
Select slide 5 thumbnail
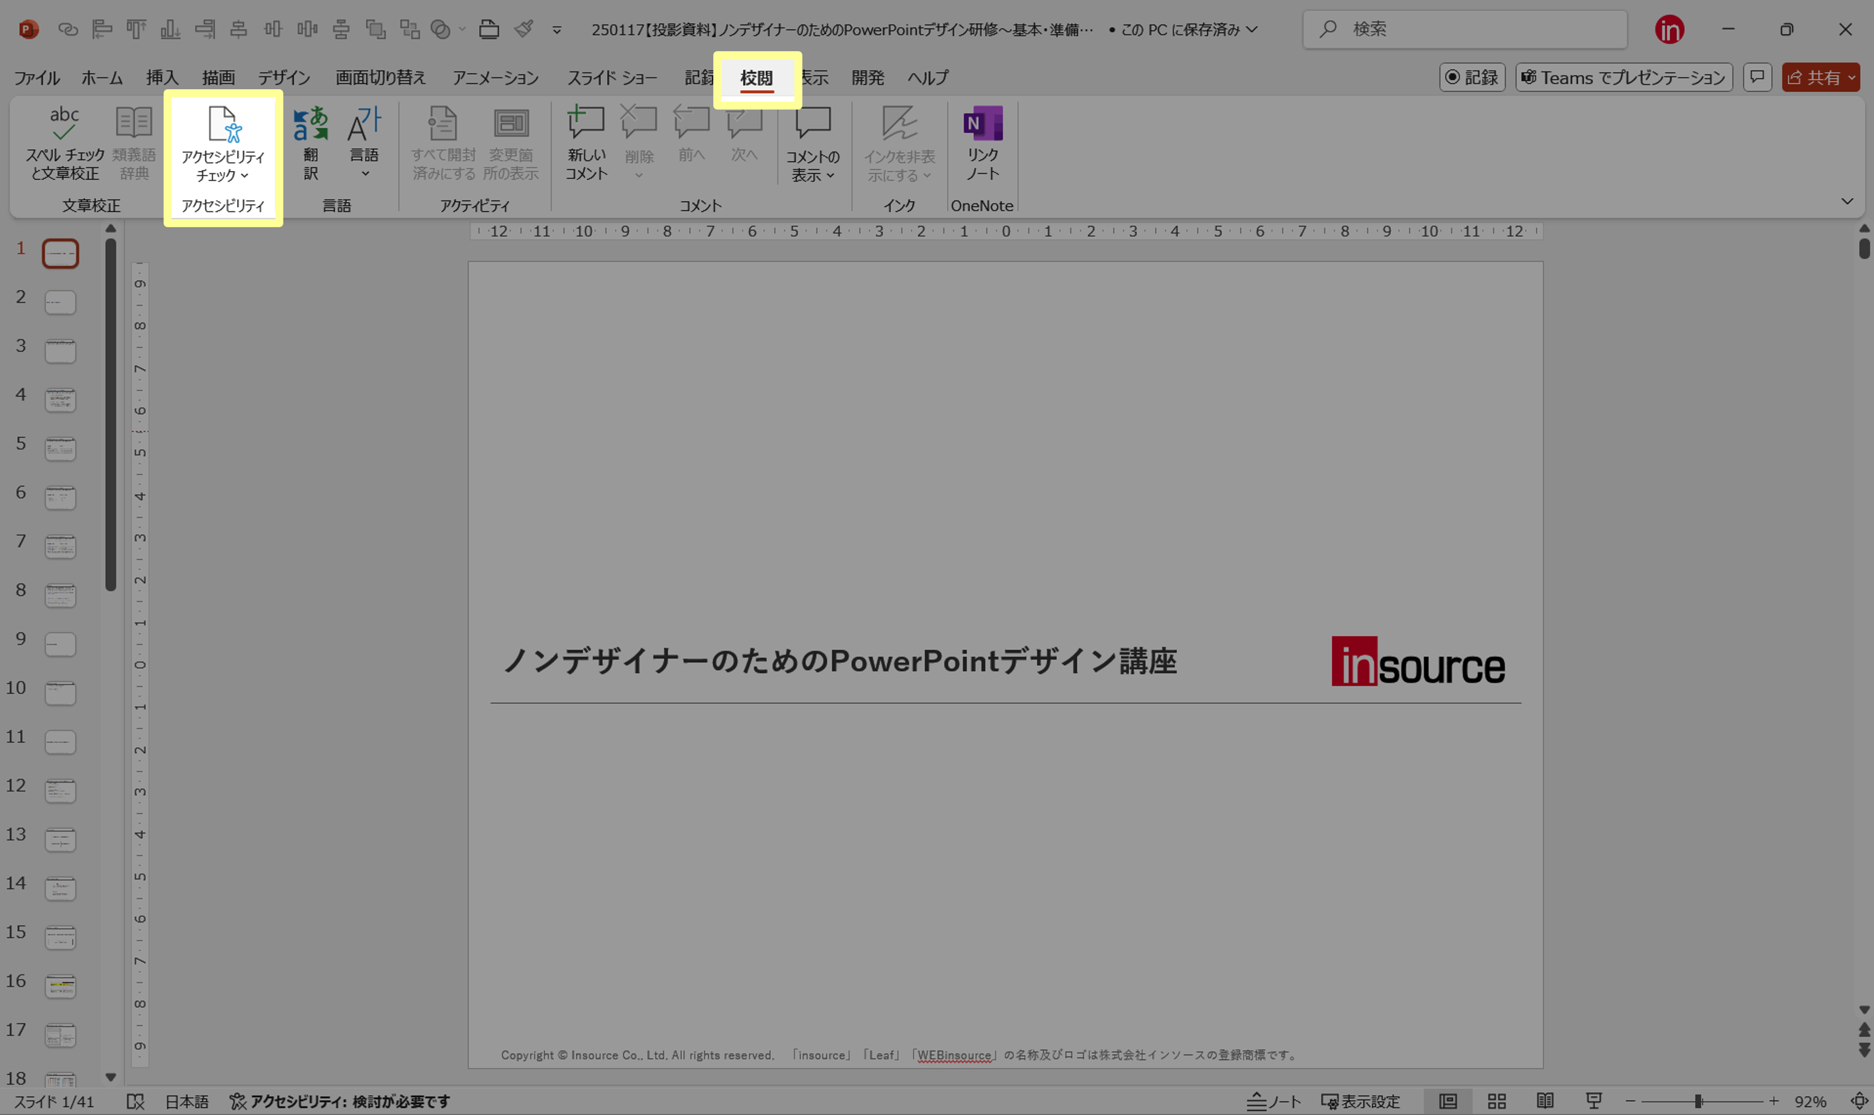(x=60, y=449)
